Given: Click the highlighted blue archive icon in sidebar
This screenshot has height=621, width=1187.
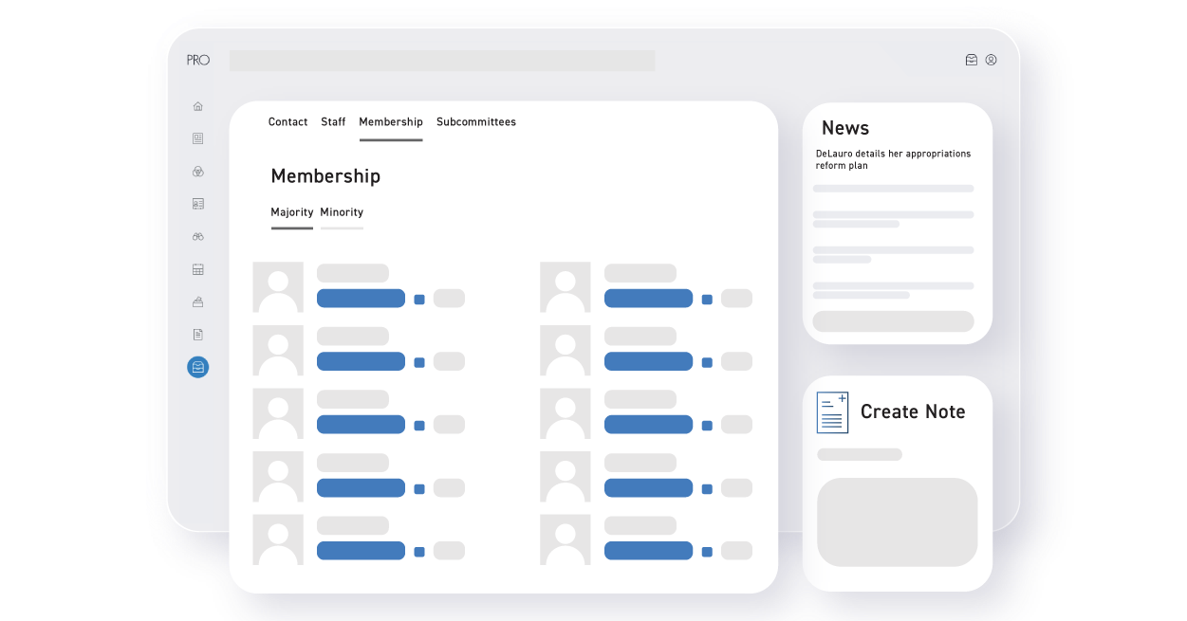Looking at the screenshot, I should coord(197,367).
